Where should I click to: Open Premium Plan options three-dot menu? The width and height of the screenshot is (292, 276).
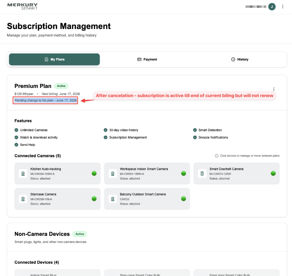click(x=274, y=89)
